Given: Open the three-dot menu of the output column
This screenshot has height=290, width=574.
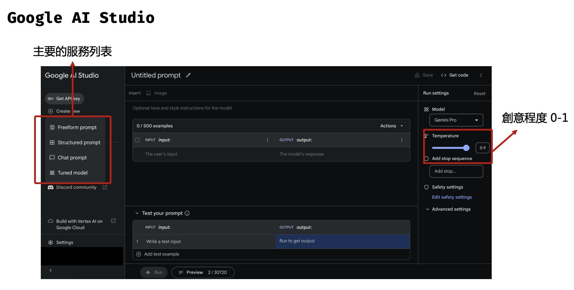Looking at the screenshot, I should point(402,140).
